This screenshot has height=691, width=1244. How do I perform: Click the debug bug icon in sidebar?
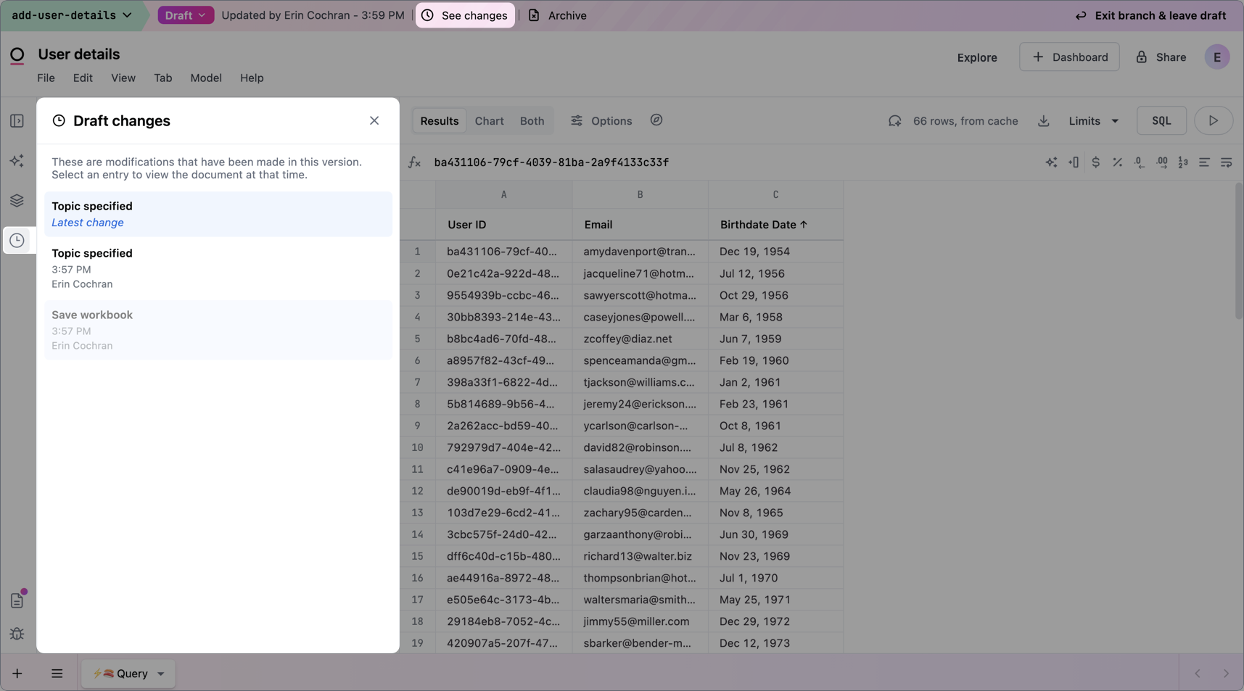pos(17,634)
